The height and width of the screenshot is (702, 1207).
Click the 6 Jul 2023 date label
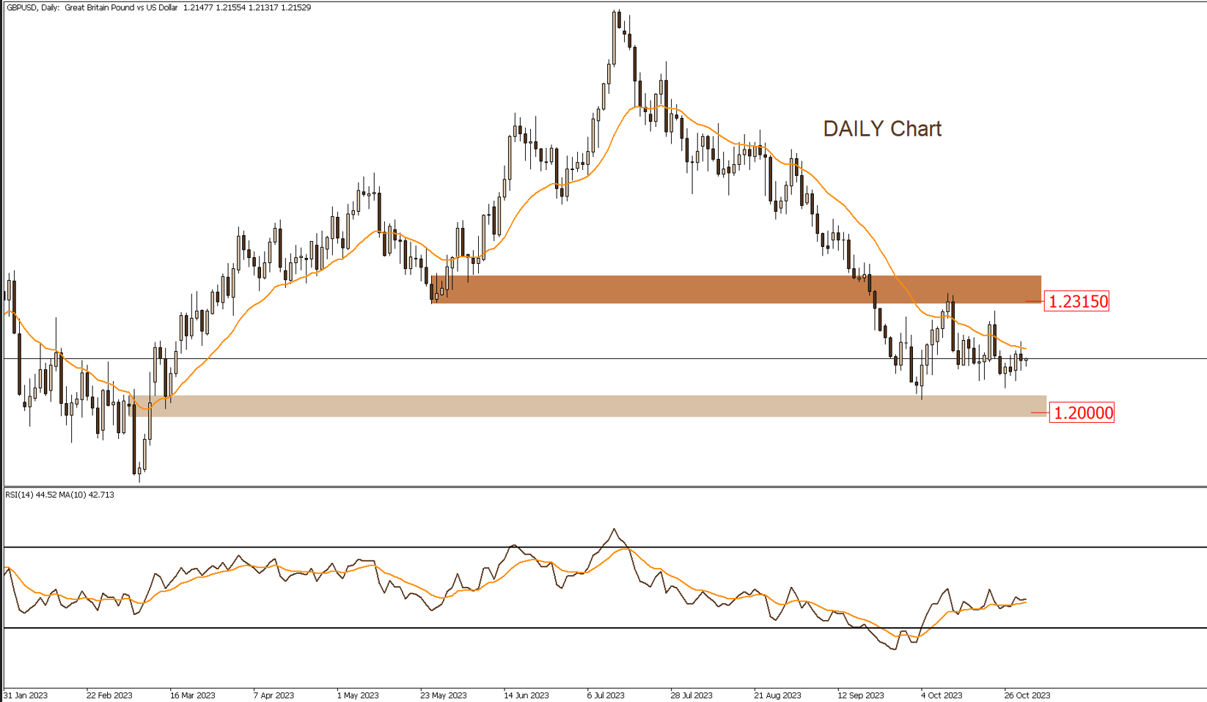(x=606, y=695)
